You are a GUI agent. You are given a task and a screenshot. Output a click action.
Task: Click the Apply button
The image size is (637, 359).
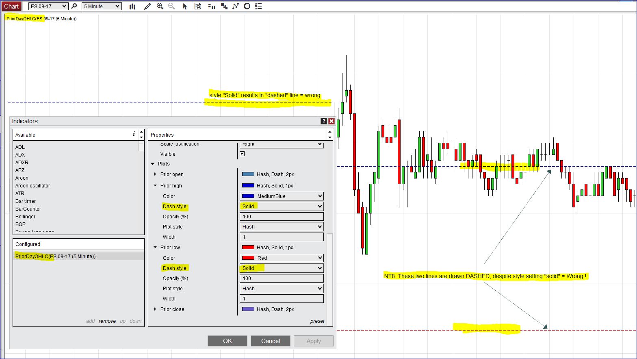tap(314, 341)
